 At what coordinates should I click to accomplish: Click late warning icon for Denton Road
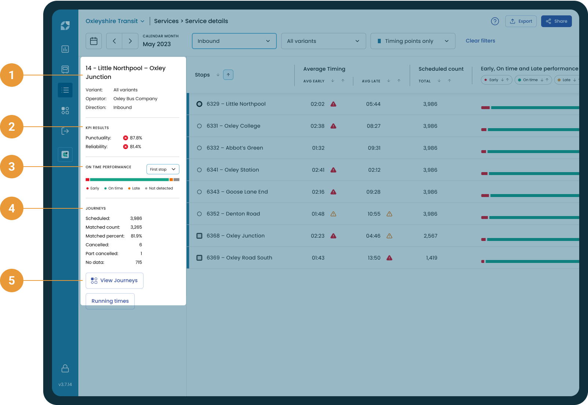click(389, 214)
